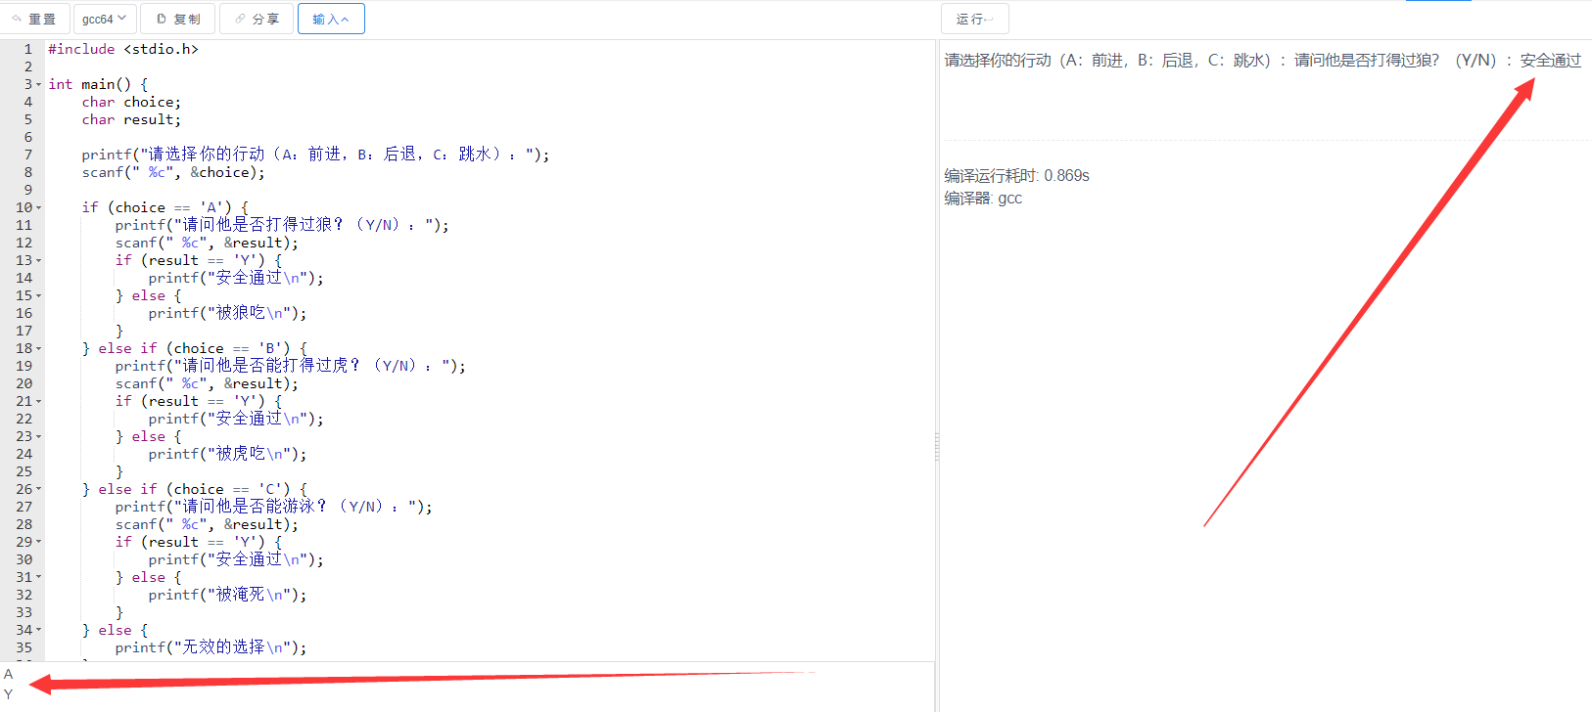Viewport: 1592px width, 712px height.
Task: Collapse the fold arrow at line 26
Action: 39,489
